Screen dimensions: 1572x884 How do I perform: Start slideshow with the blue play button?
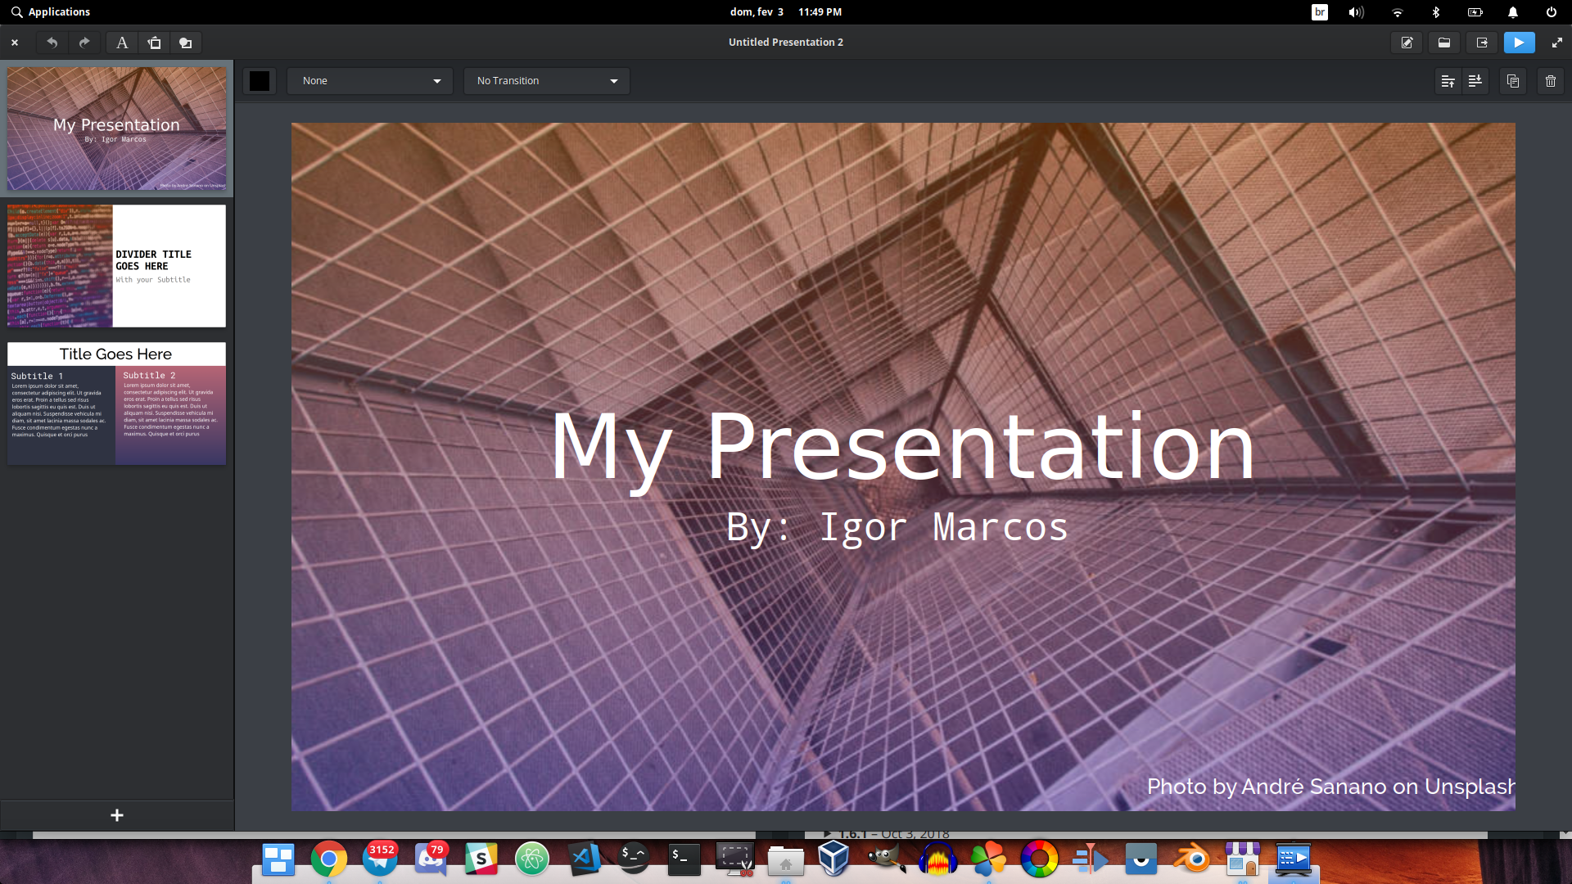pyautogui.click(x=1519, y=43)
